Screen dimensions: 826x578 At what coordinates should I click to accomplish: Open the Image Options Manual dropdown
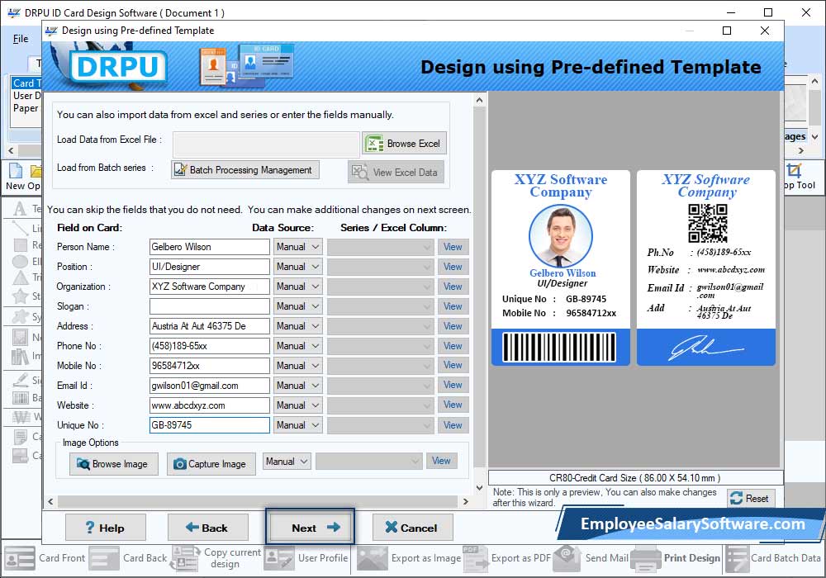tap(287, 462)
